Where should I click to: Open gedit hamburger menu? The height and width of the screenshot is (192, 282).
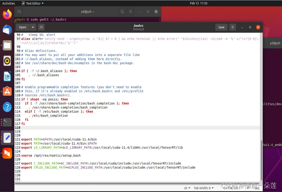click(x=232, y=27)
